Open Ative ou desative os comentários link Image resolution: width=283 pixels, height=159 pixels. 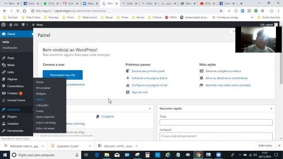(226, 78)
